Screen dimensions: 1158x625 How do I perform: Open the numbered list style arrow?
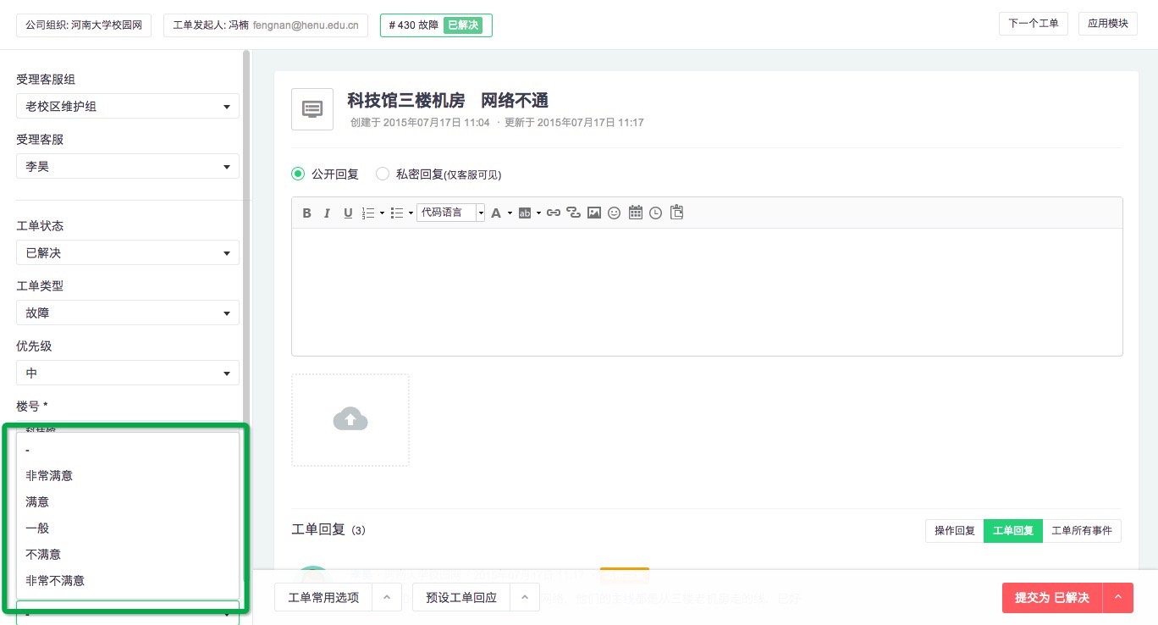coord(382,213)
